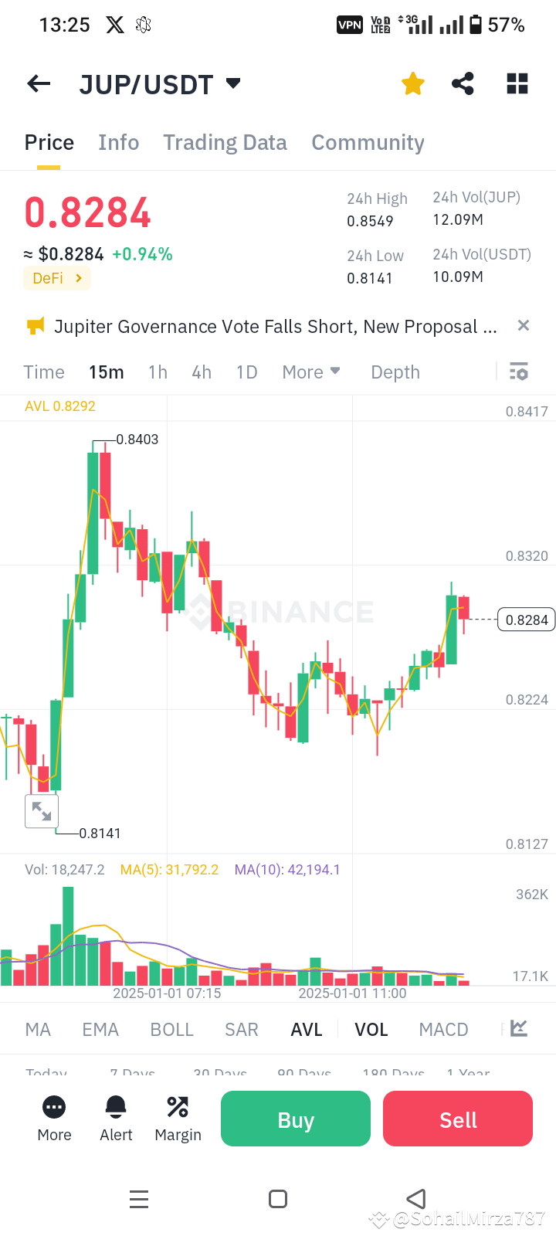Screen dimensions: 556x1236
Task: Switch chart overlay from AVL to EMA
Action: [x=100, y=1029]
